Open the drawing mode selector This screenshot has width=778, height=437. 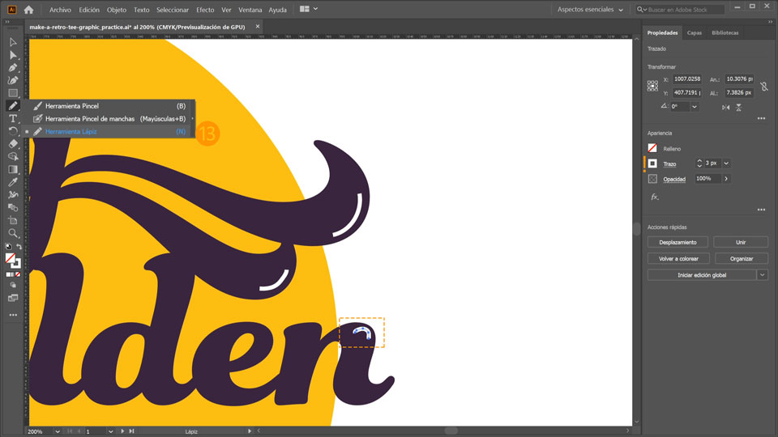click(13, 286)
